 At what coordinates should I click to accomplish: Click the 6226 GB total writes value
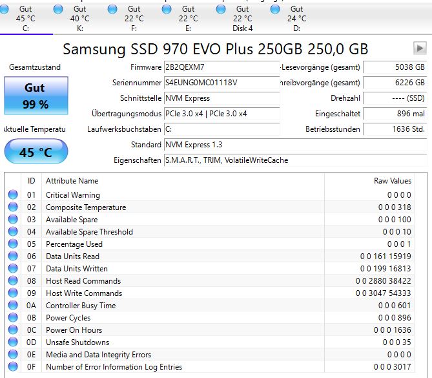click(395, 83)
